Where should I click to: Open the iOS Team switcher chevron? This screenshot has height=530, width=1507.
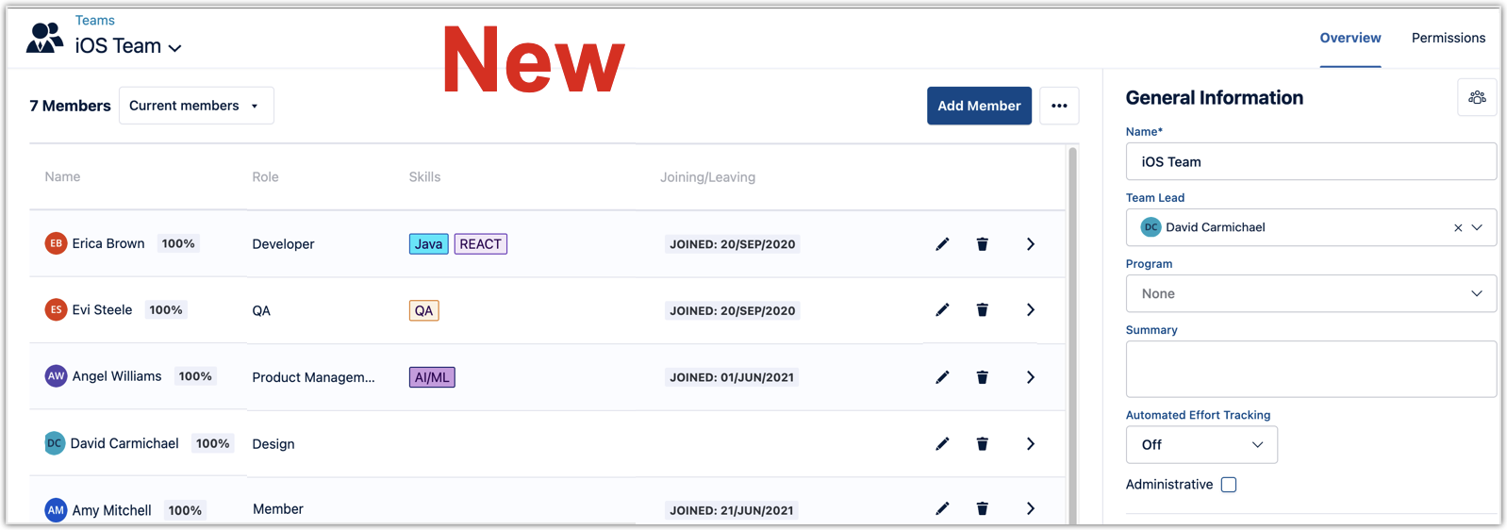pyautogui.click(x=175, y=47)
